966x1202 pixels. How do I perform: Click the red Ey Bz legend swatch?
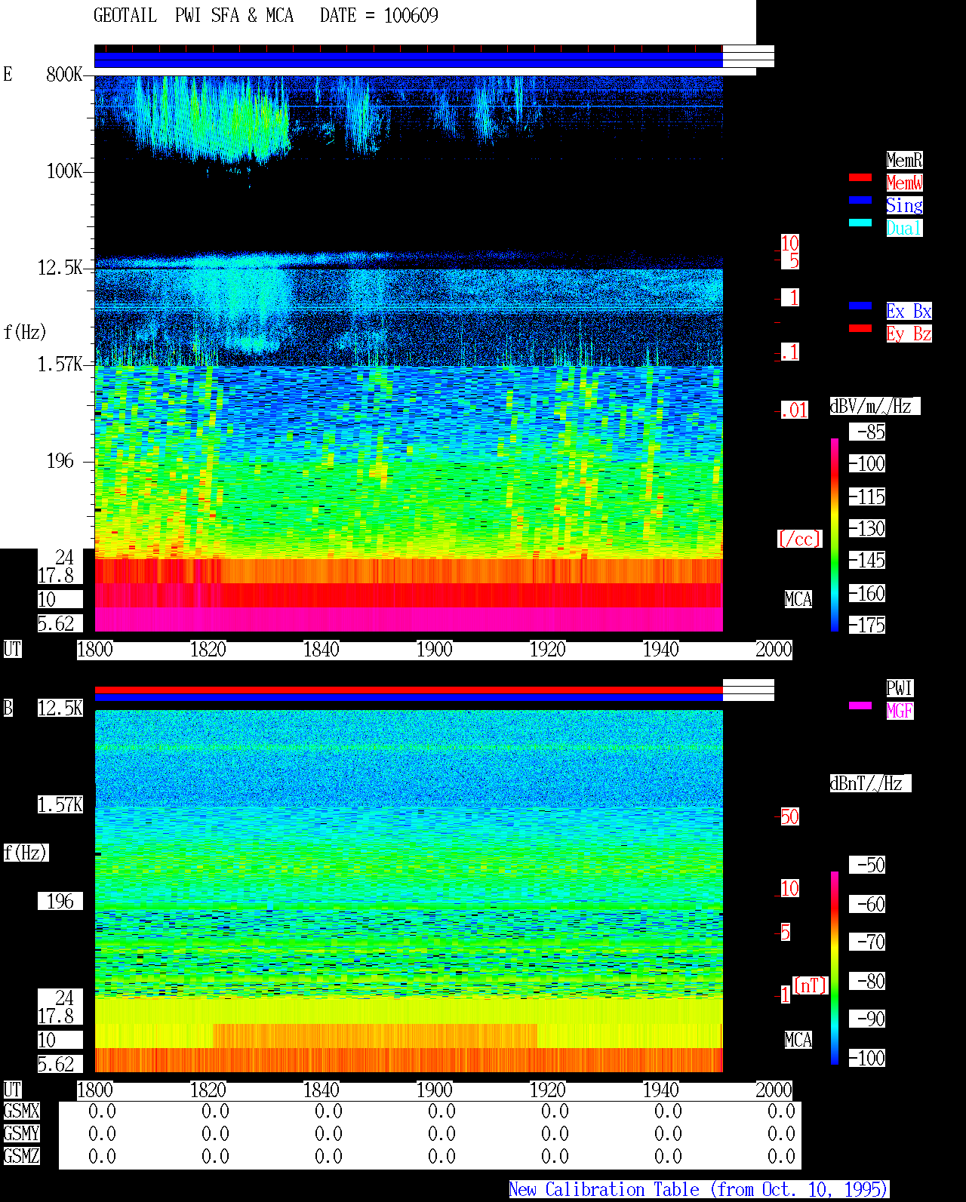coord(860,328)
